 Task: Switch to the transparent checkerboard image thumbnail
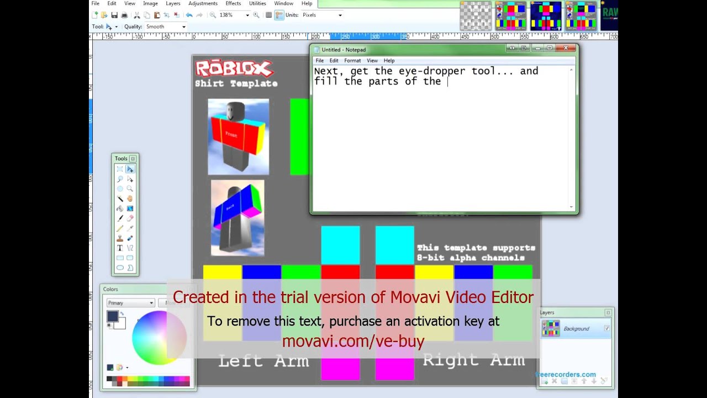pyautogui.click(x=476, y=15)
